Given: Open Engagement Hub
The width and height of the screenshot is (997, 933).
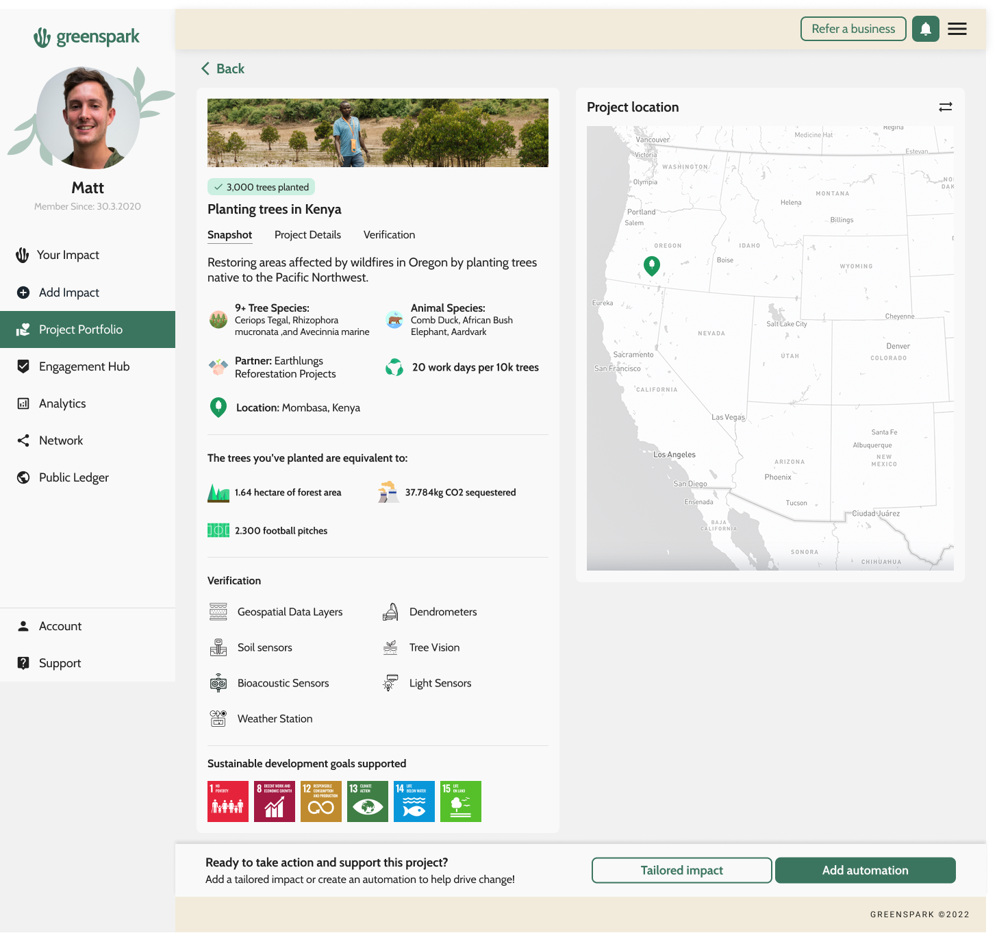Looking at the screenshot, I should tap(88, 366).
